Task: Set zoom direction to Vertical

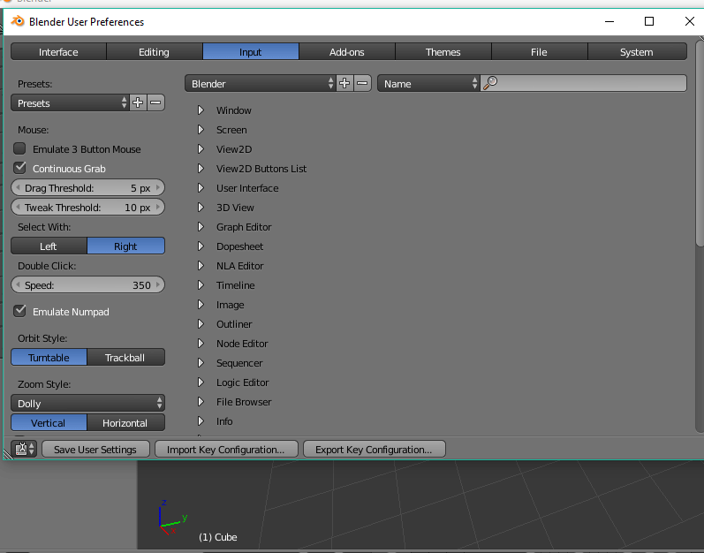Action: (49, 423)
